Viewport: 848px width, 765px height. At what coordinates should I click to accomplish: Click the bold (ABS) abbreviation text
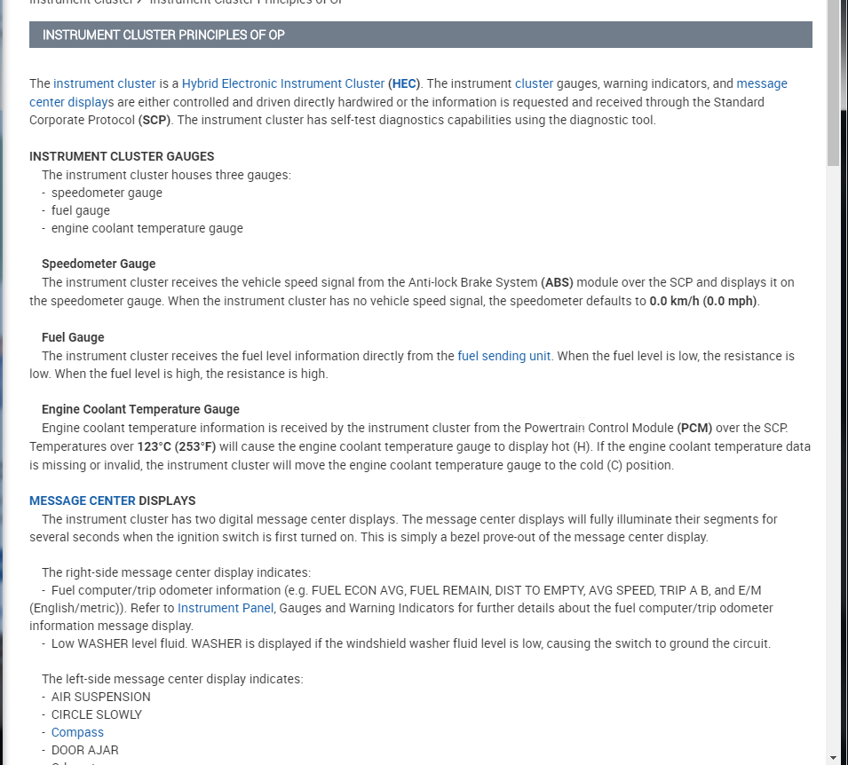pos(557,282)
